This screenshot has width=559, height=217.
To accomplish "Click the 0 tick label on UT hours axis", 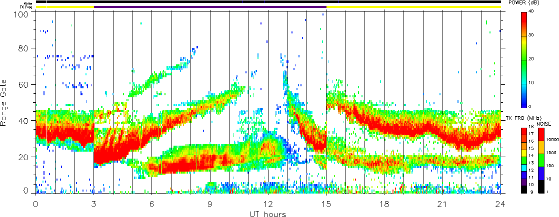I will click(35, 204).
